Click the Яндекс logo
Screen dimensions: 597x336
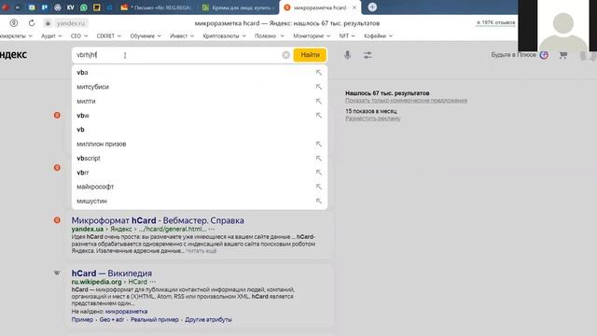click(x=13, y=54)
